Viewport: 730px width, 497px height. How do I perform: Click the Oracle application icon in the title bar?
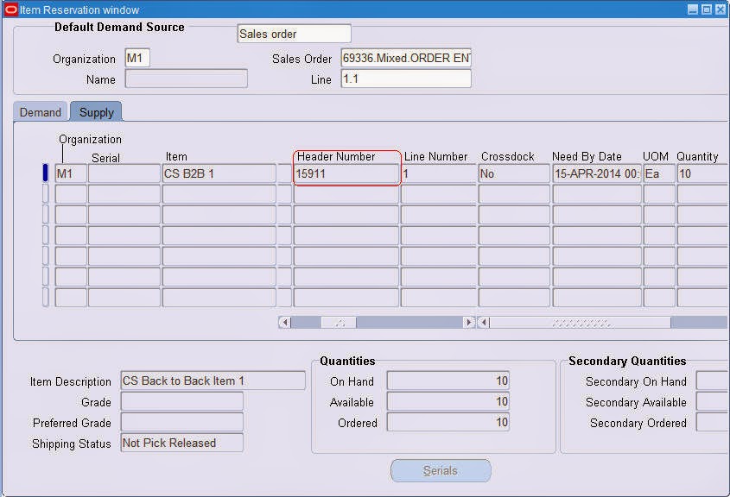point(9,9)
